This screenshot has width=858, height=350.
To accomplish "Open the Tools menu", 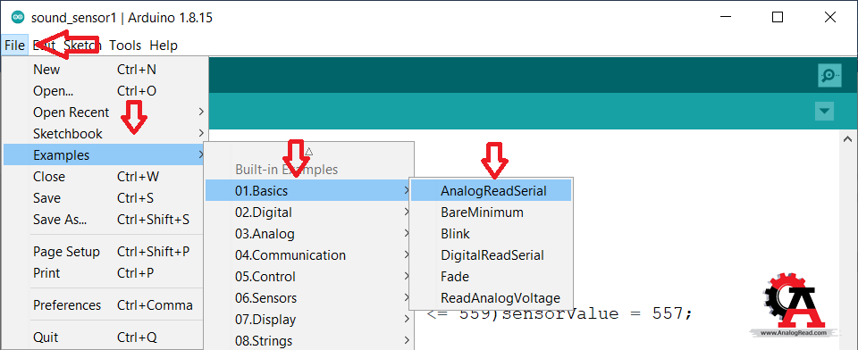I will coord(125,46).
